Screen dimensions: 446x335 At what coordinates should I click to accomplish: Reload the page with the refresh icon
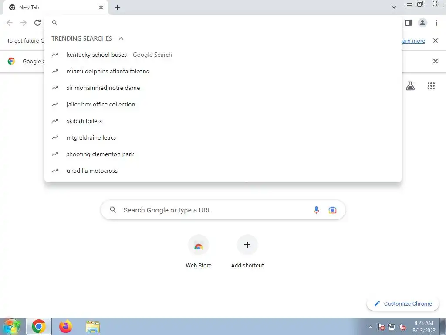click(x=37, y=23)
